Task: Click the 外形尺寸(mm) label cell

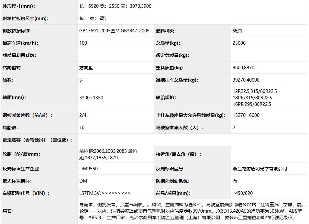Action: 19,6
